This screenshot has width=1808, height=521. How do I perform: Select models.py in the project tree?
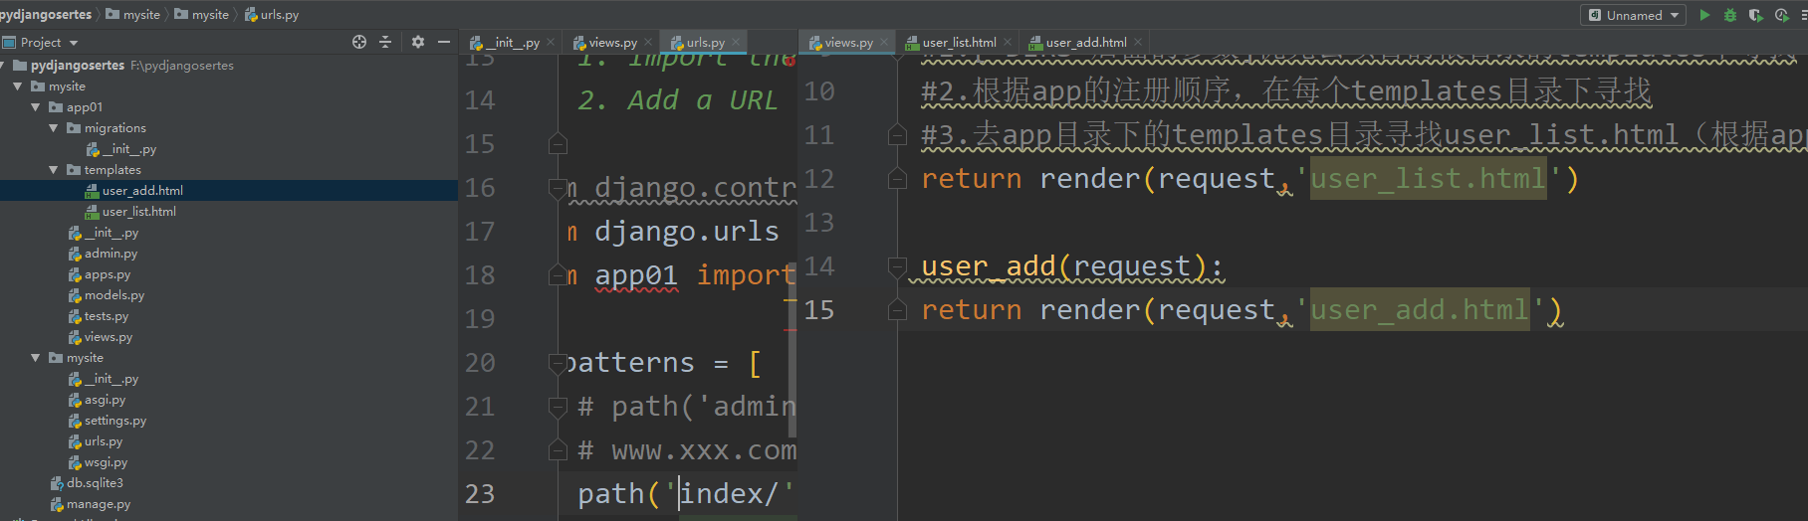(x=113, y=295)
